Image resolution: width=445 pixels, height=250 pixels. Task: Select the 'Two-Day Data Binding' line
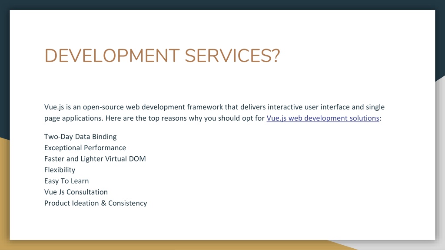(80, 137)
